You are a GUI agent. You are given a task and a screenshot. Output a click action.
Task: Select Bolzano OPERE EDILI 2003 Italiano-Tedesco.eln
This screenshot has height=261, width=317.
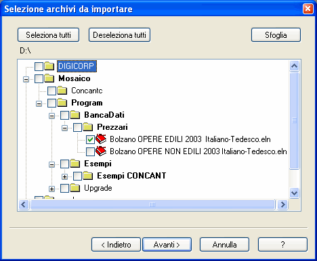(x=190, y=139)
